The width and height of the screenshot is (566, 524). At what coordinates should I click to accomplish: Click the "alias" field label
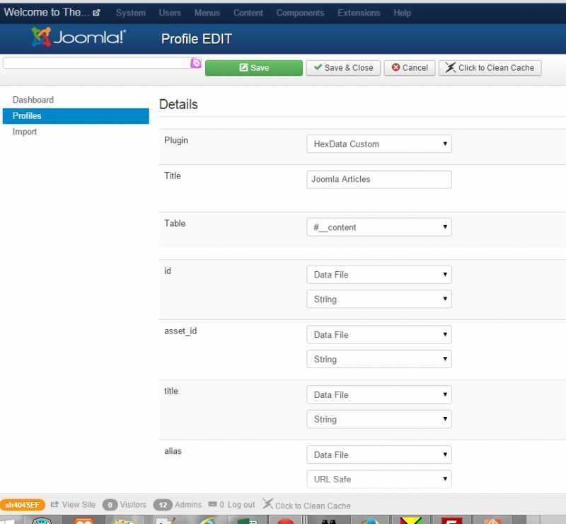point(173,451)
